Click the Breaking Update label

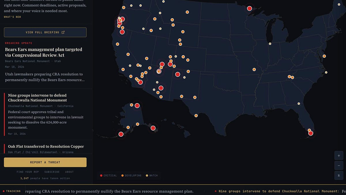point(19,43)
